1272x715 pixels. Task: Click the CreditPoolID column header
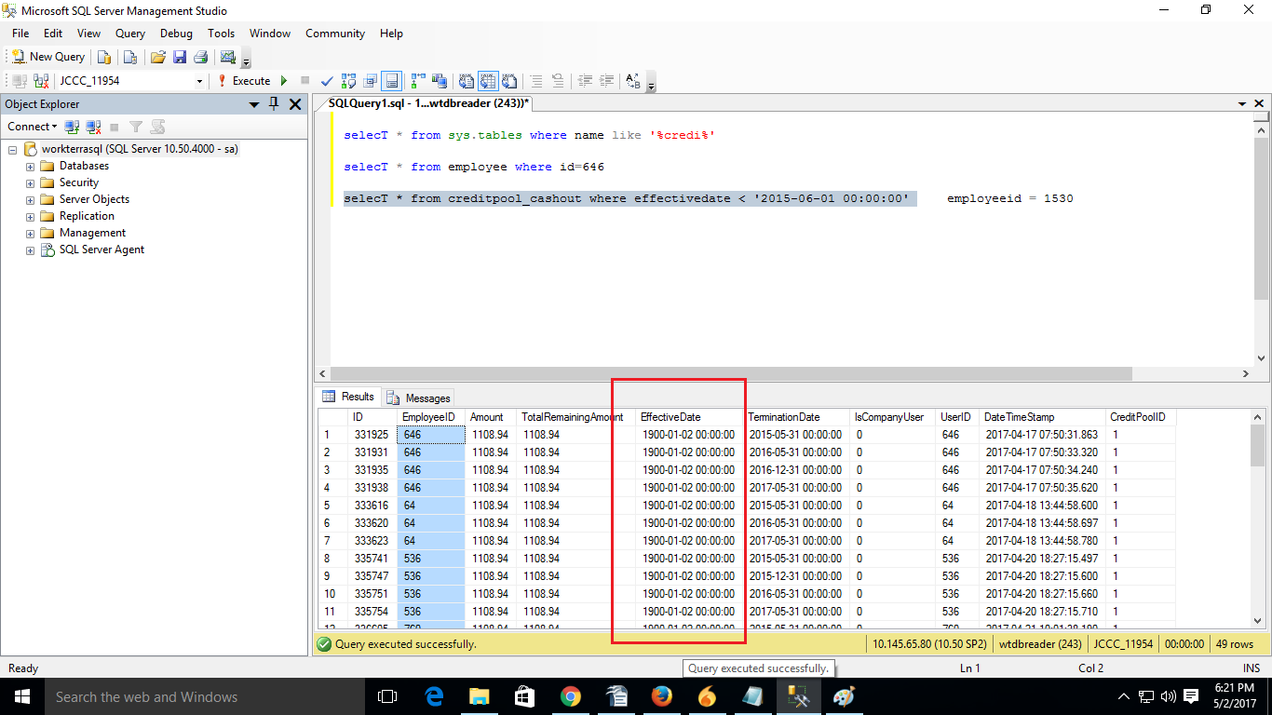(x=1141, y=417)
